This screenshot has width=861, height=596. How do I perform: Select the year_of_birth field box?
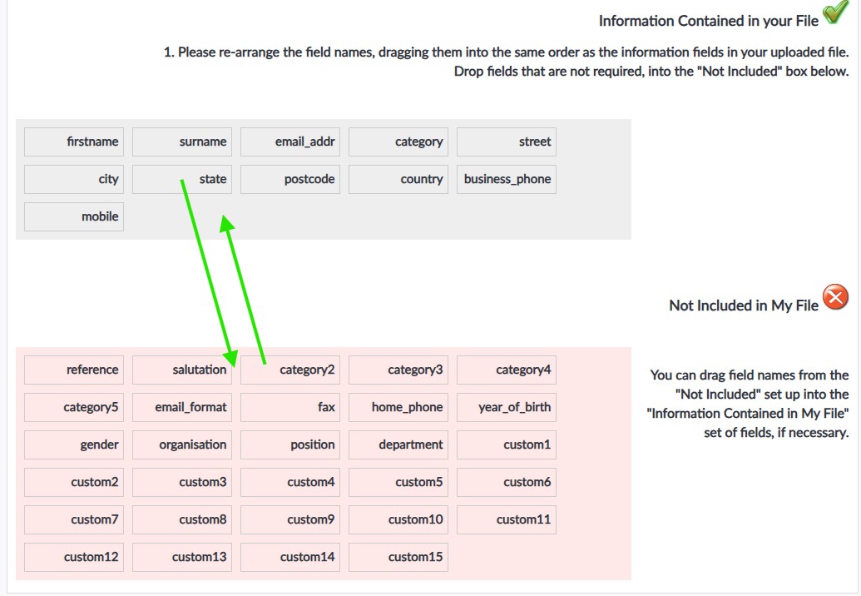(x=507, y=407)
